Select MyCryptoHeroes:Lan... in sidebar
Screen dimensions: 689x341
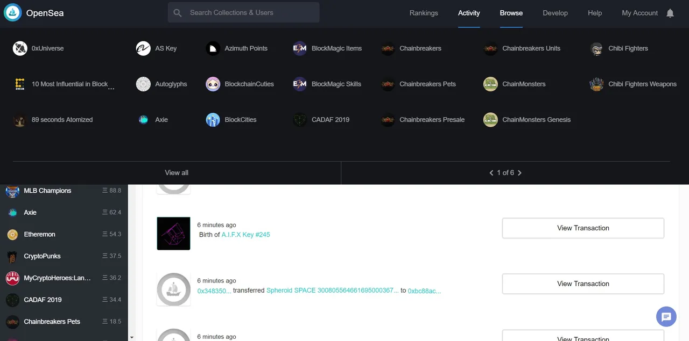[64, 278]
